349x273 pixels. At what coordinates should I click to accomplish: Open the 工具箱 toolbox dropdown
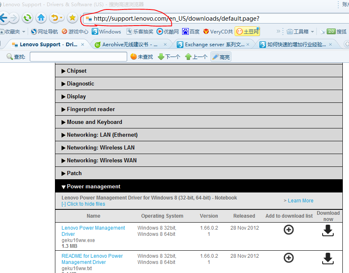(300, 31)
